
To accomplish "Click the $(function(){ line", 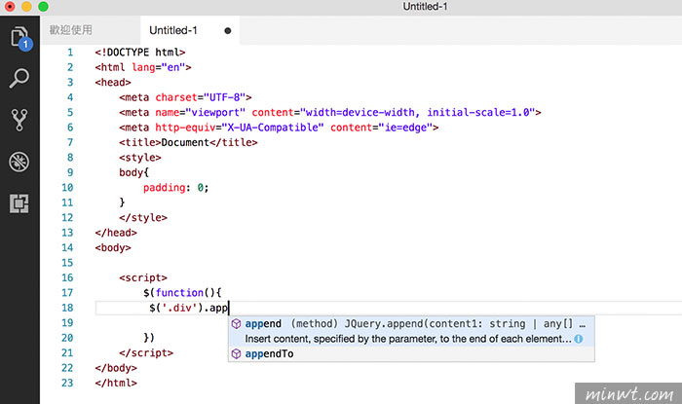I will coord(182,293).
